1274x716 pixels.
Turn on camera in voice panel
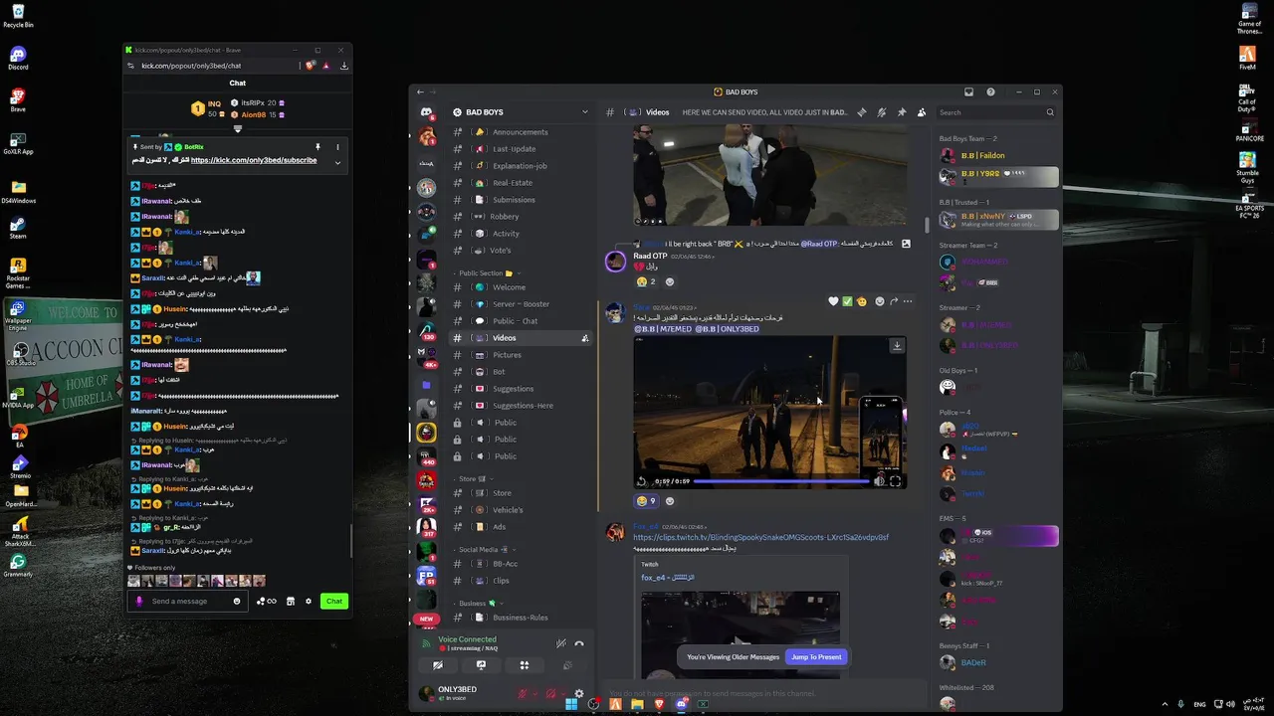tap(438, 665)
